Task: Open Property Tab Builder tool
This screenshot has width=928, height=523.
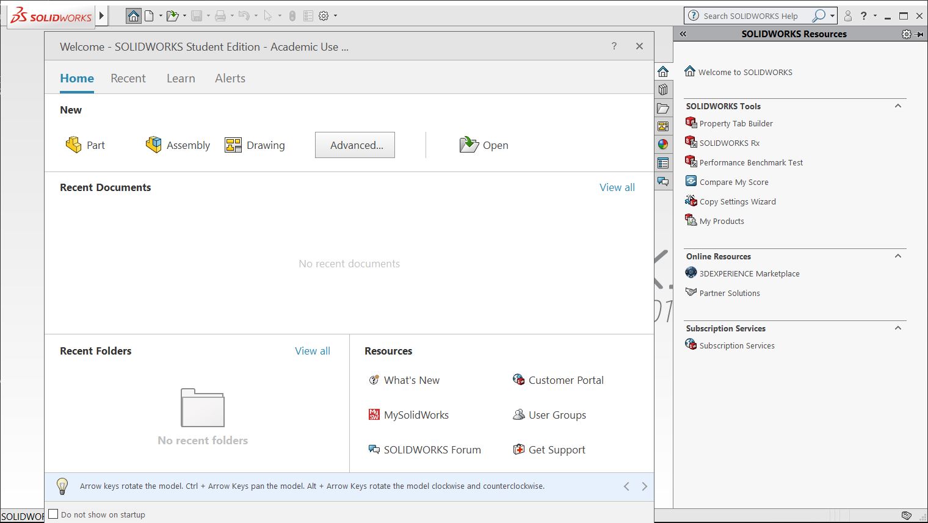Action: [729, 123]
